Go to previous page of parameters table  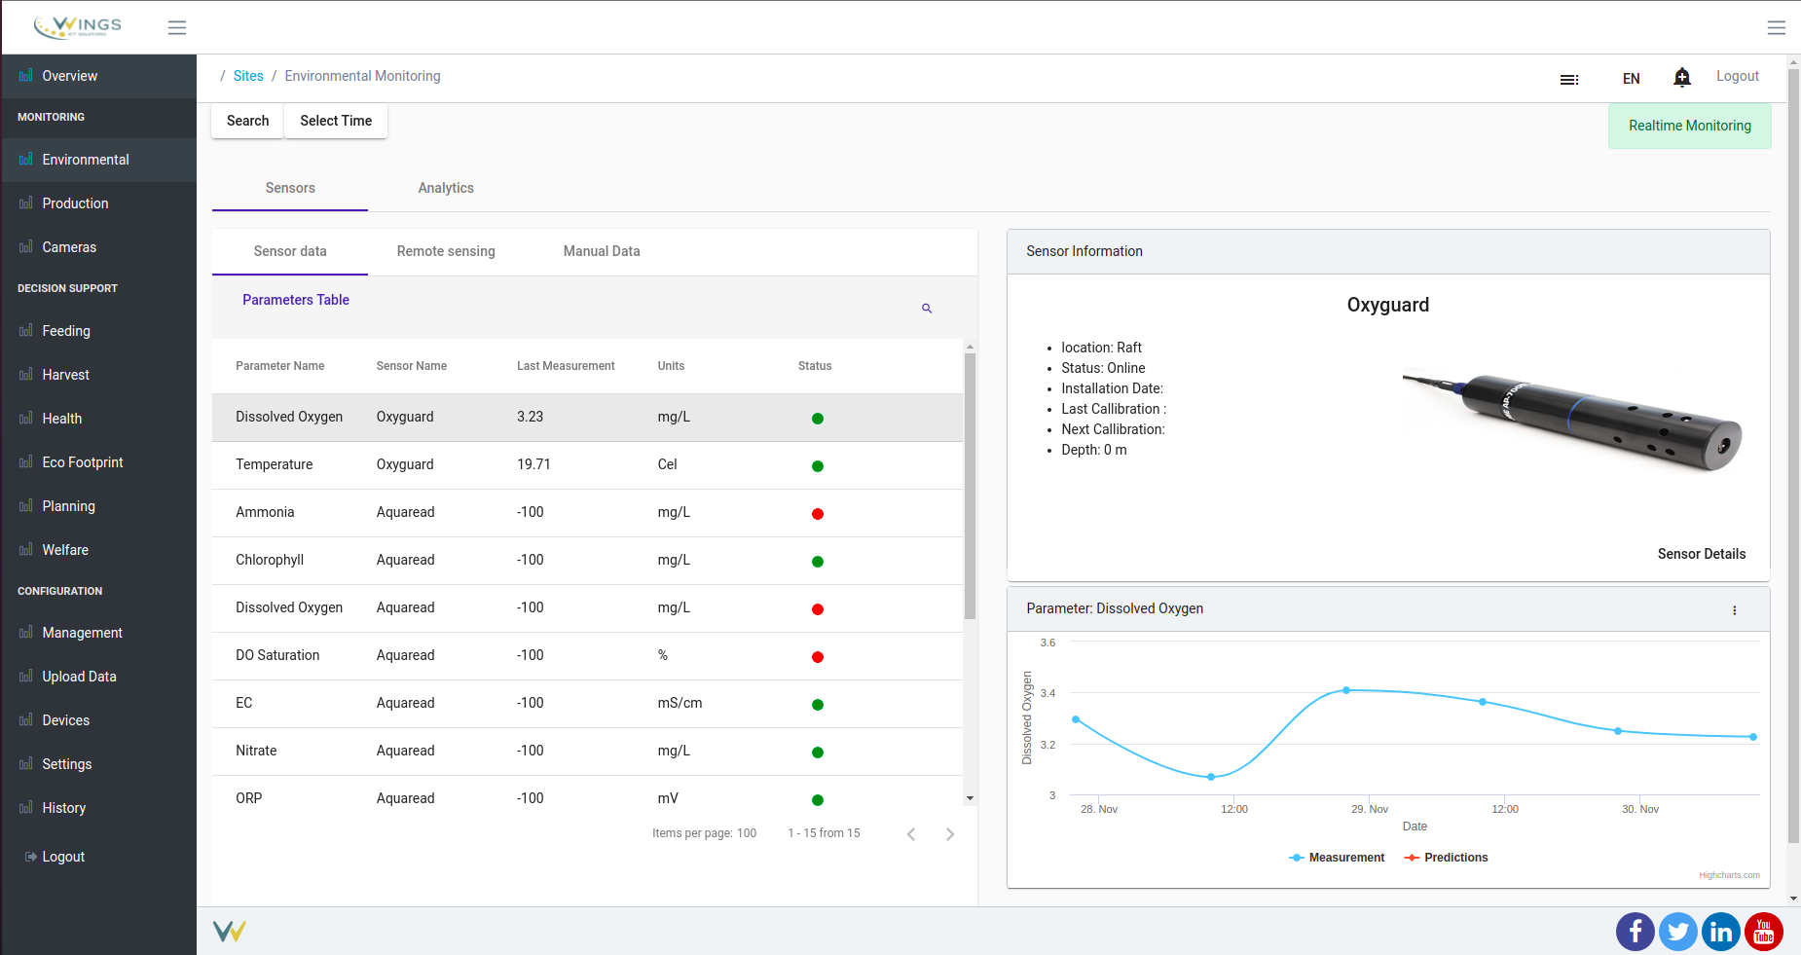[x=911, y=834]
